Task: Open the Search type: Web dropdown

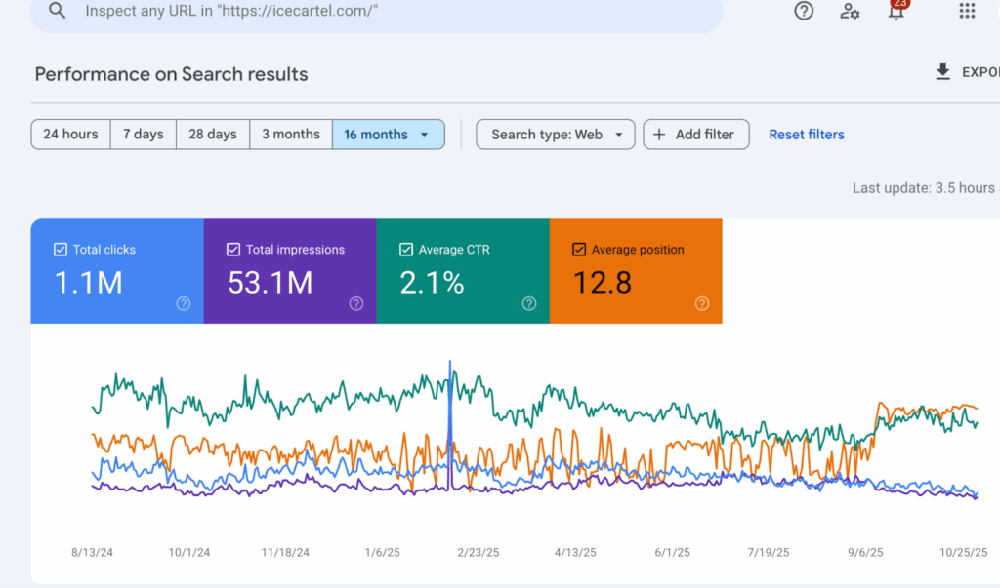Action: (x=555, y=134)
